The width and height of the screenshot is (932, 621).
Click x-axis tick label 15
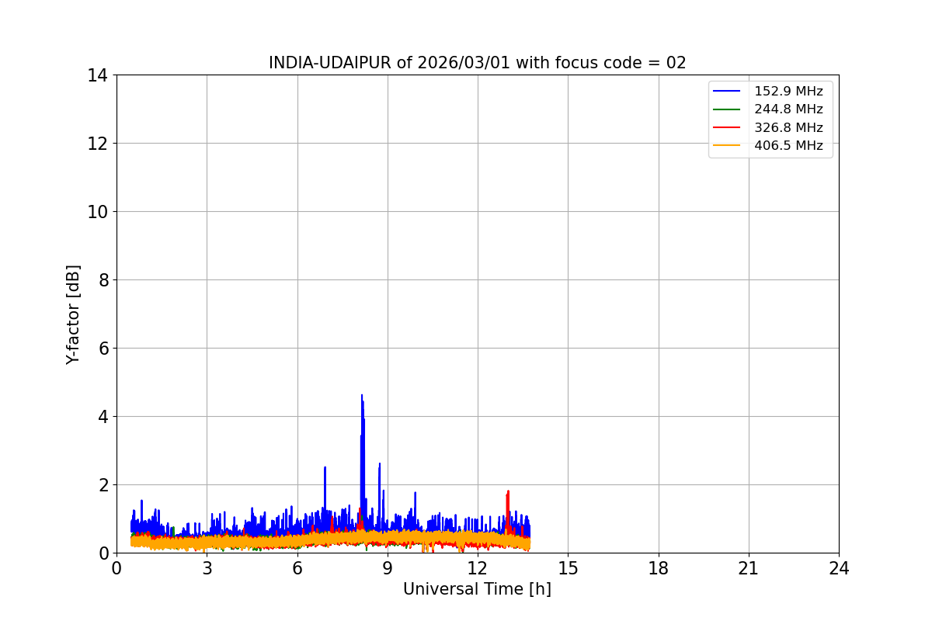click(x=568, y=568)
